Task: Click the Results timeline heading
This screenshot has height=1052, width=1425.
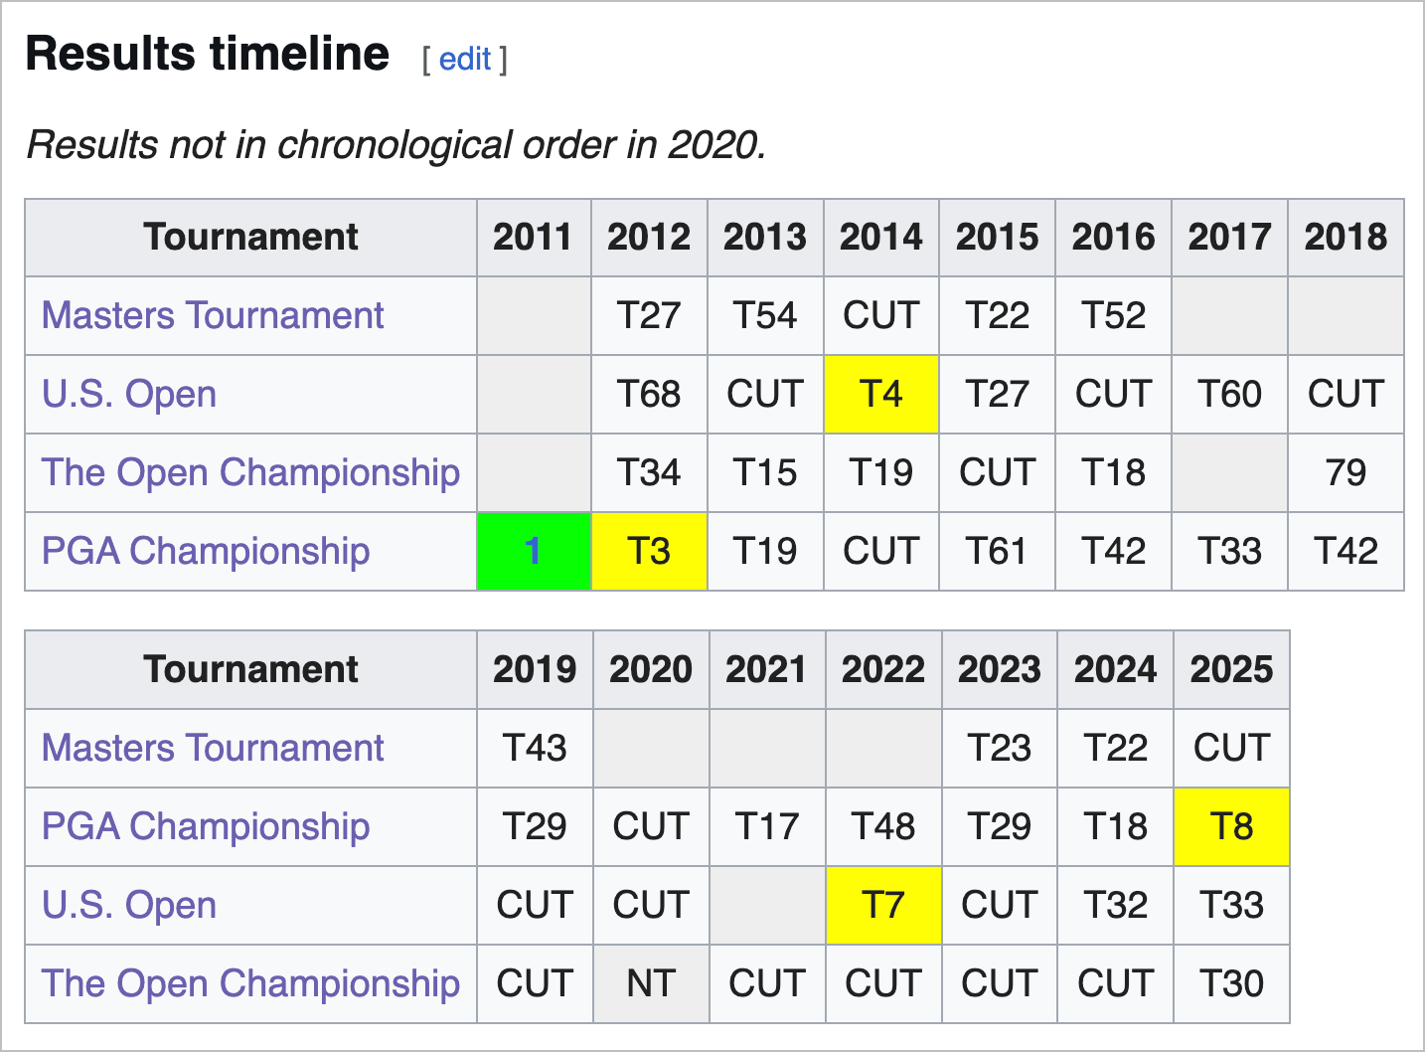Action: (x=207, y=55)
